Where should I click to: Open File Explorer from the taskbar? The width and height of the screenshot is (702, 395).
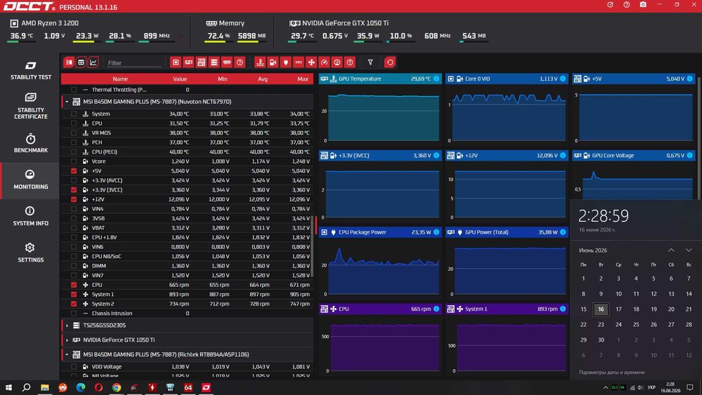[x=45, y=387]
